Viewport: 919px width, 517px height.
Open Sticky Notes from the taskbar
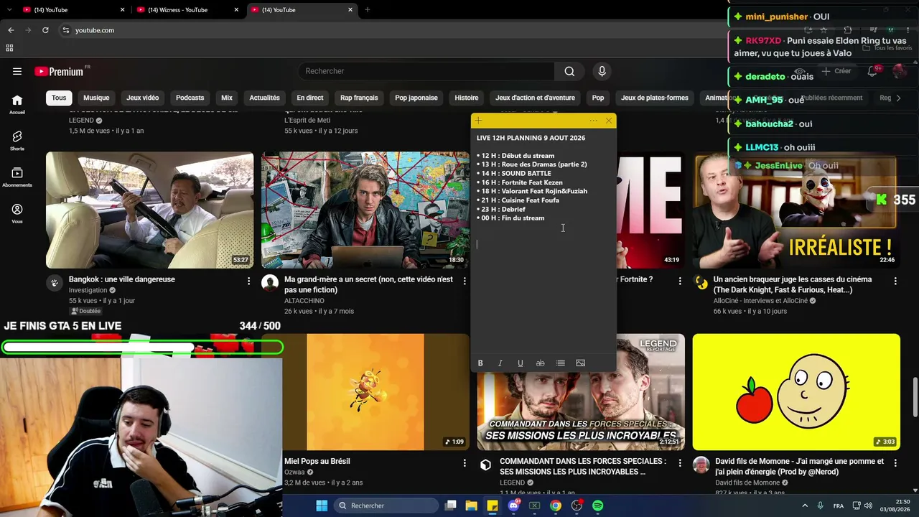point(493,506)
